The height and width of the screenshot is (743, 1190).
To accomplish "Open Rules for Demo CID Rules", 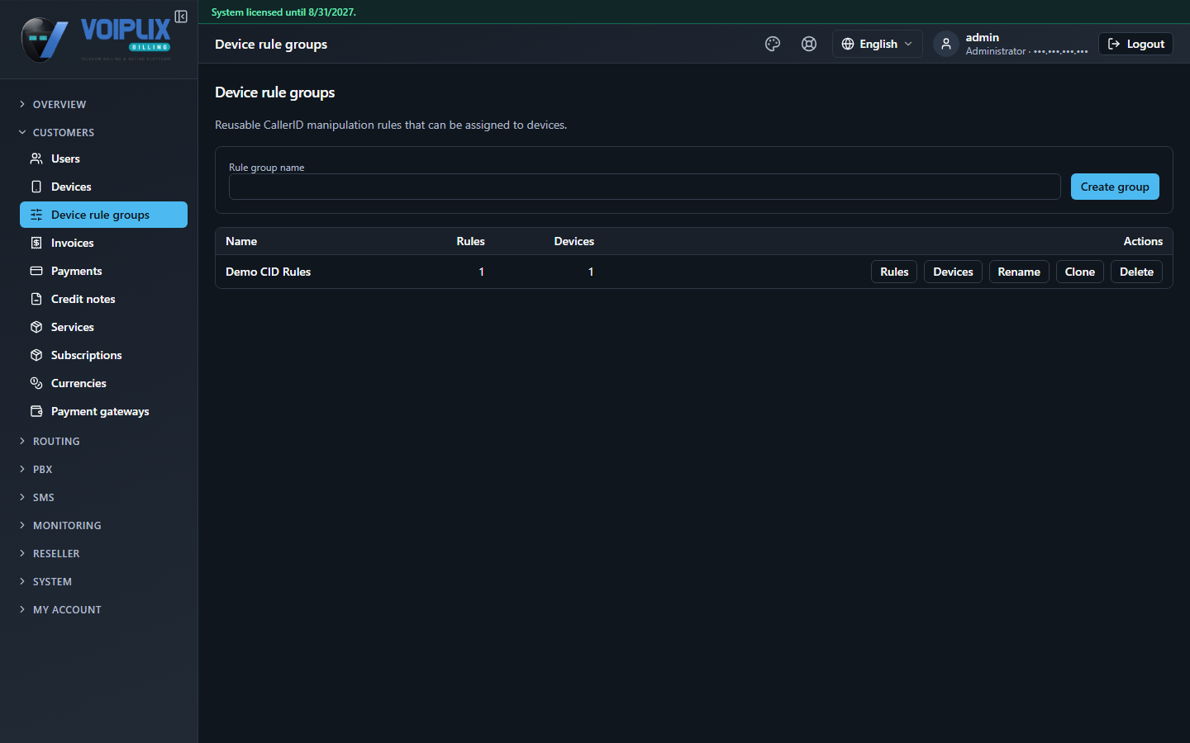I will point(894,272).
